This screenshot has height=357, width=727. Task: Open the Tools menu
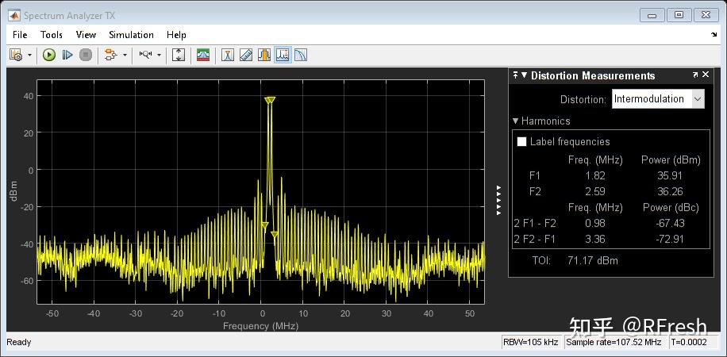[52, 35]
